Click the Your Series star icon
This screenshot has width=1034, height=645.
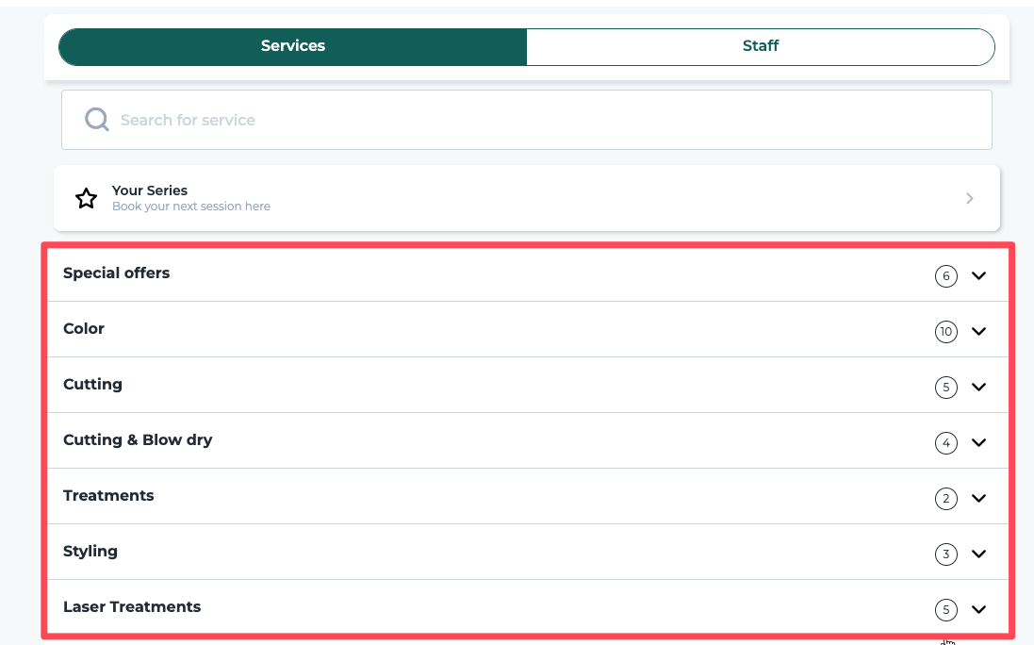[87, 199]
